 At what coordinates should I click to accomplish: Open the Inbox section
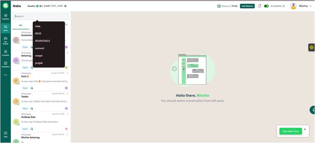[5, 28]
